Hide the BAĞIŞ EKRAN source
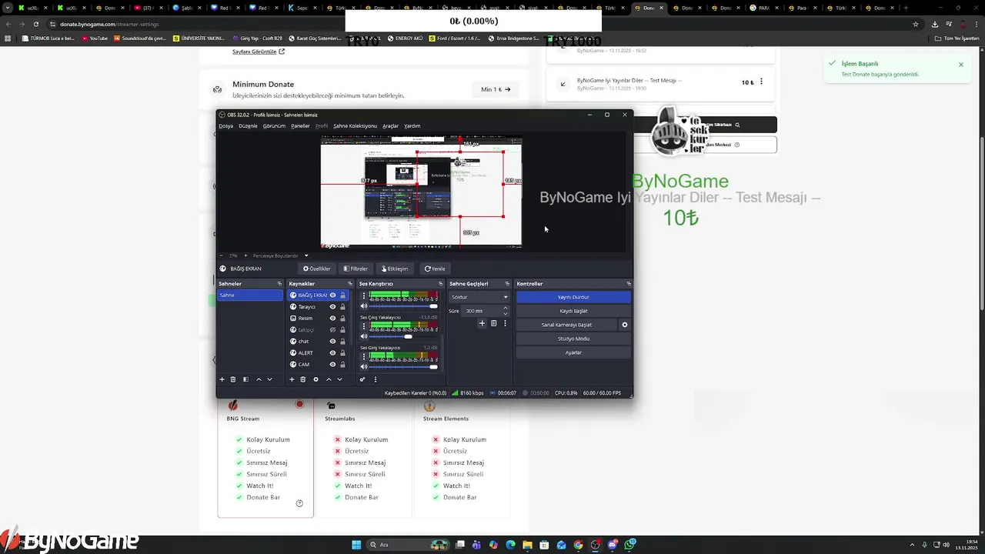This screenshot has height=554, width=985. click(332, 295)
